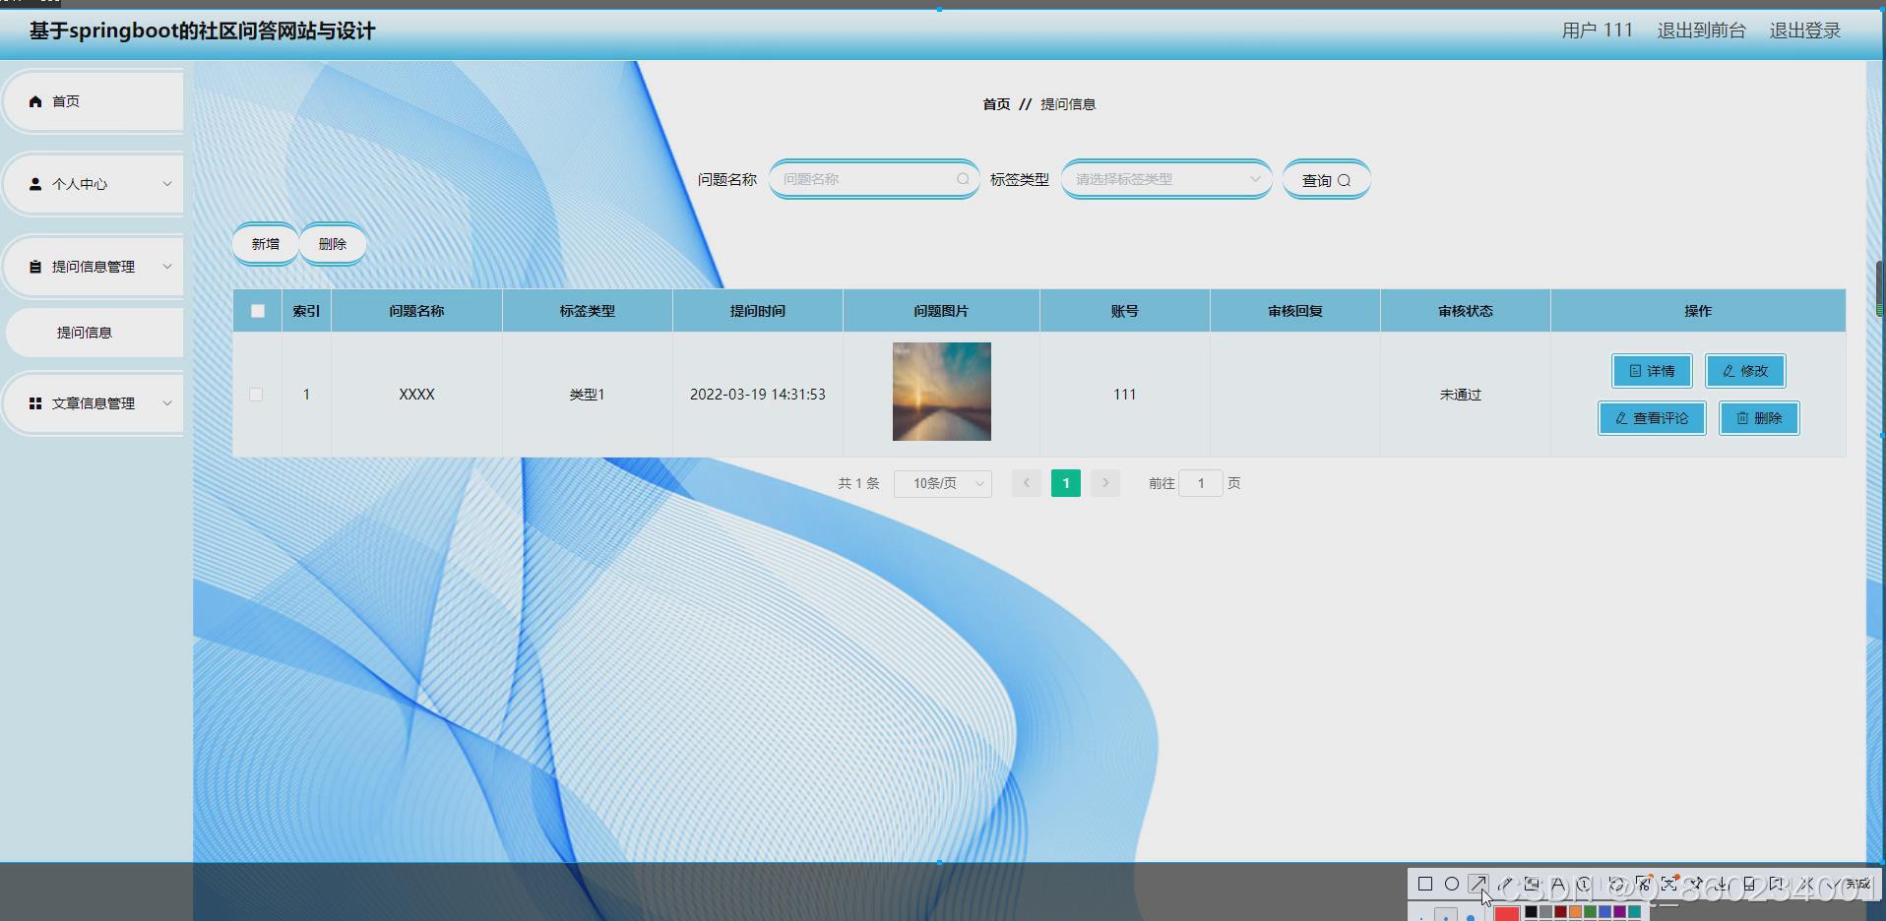Toggle the select-all checkbox in table header
Screen dimensions: 1886x921
[258, 311]
